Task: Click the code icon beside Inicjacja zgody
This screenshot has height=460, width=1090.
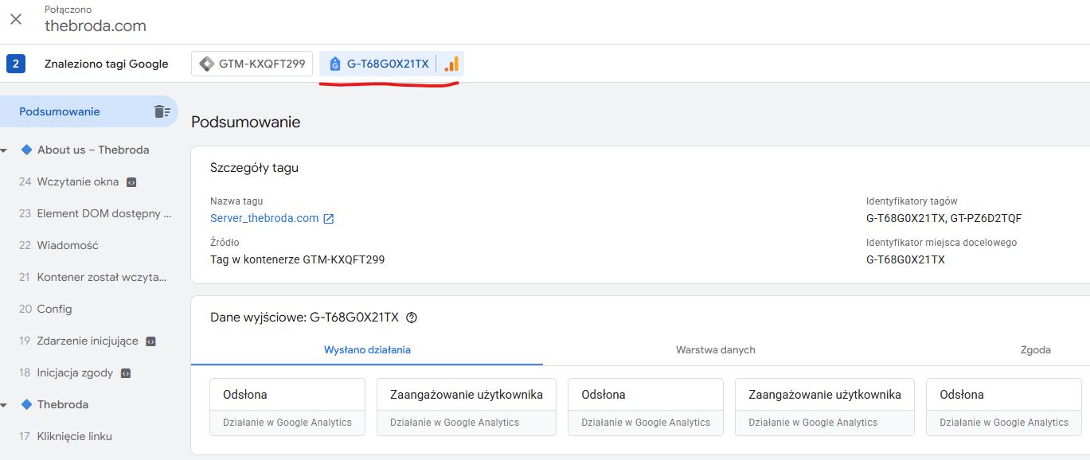Action: coord(125,373)
